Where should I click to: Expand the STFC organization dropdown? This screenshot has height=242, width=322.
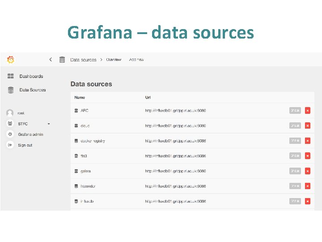coord(49,124)
